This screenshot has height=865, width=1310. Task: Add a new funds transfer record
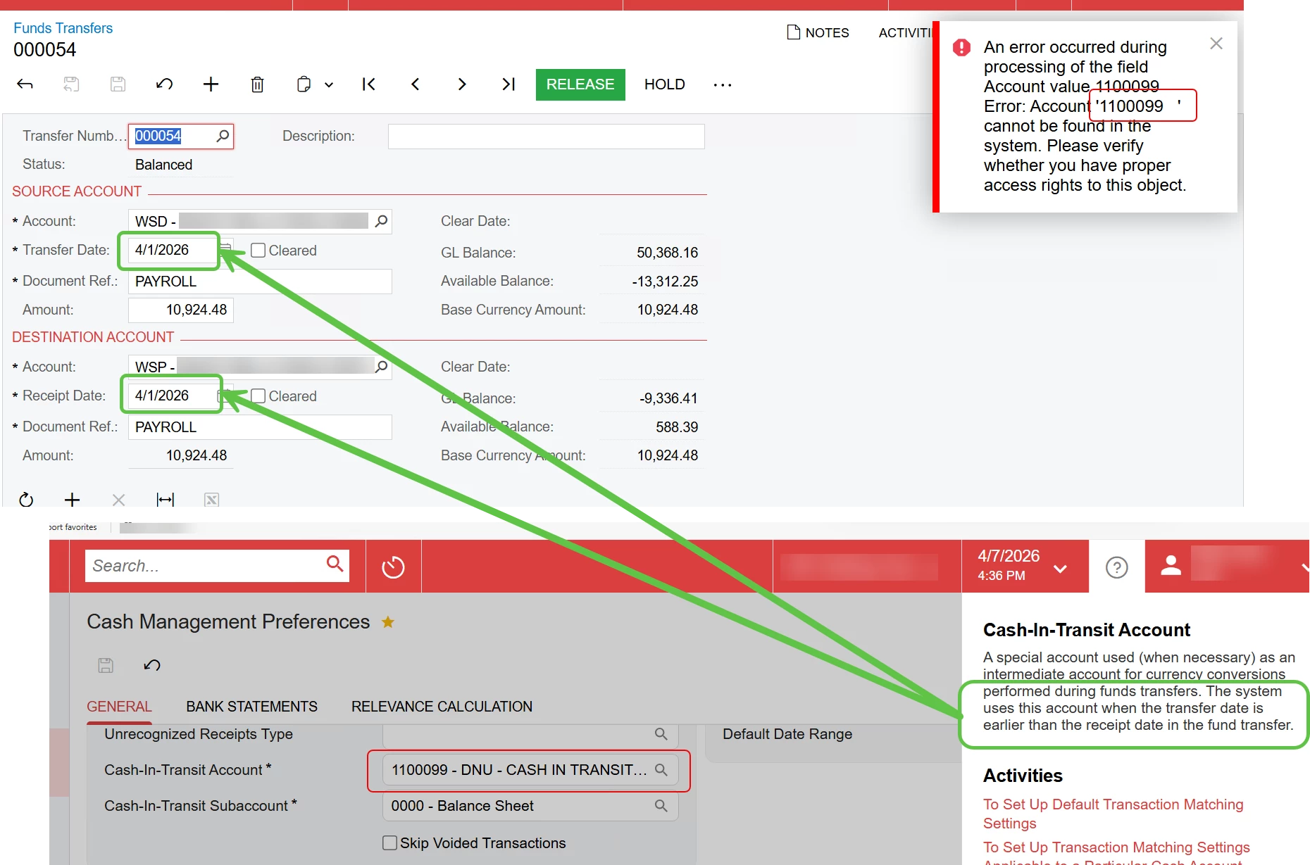pyautogui.click(x=211, y=84)
